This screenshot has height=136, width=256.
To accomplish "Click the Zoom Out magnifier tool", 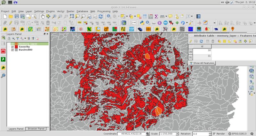I will coord(60,16).
